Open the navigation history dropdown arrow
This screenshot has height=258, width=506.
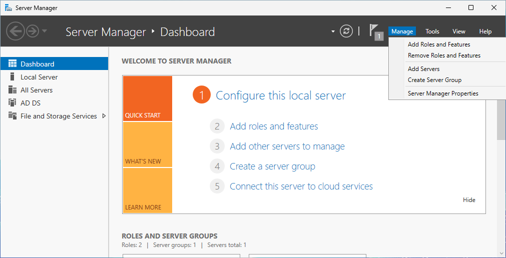click(45, 31)
